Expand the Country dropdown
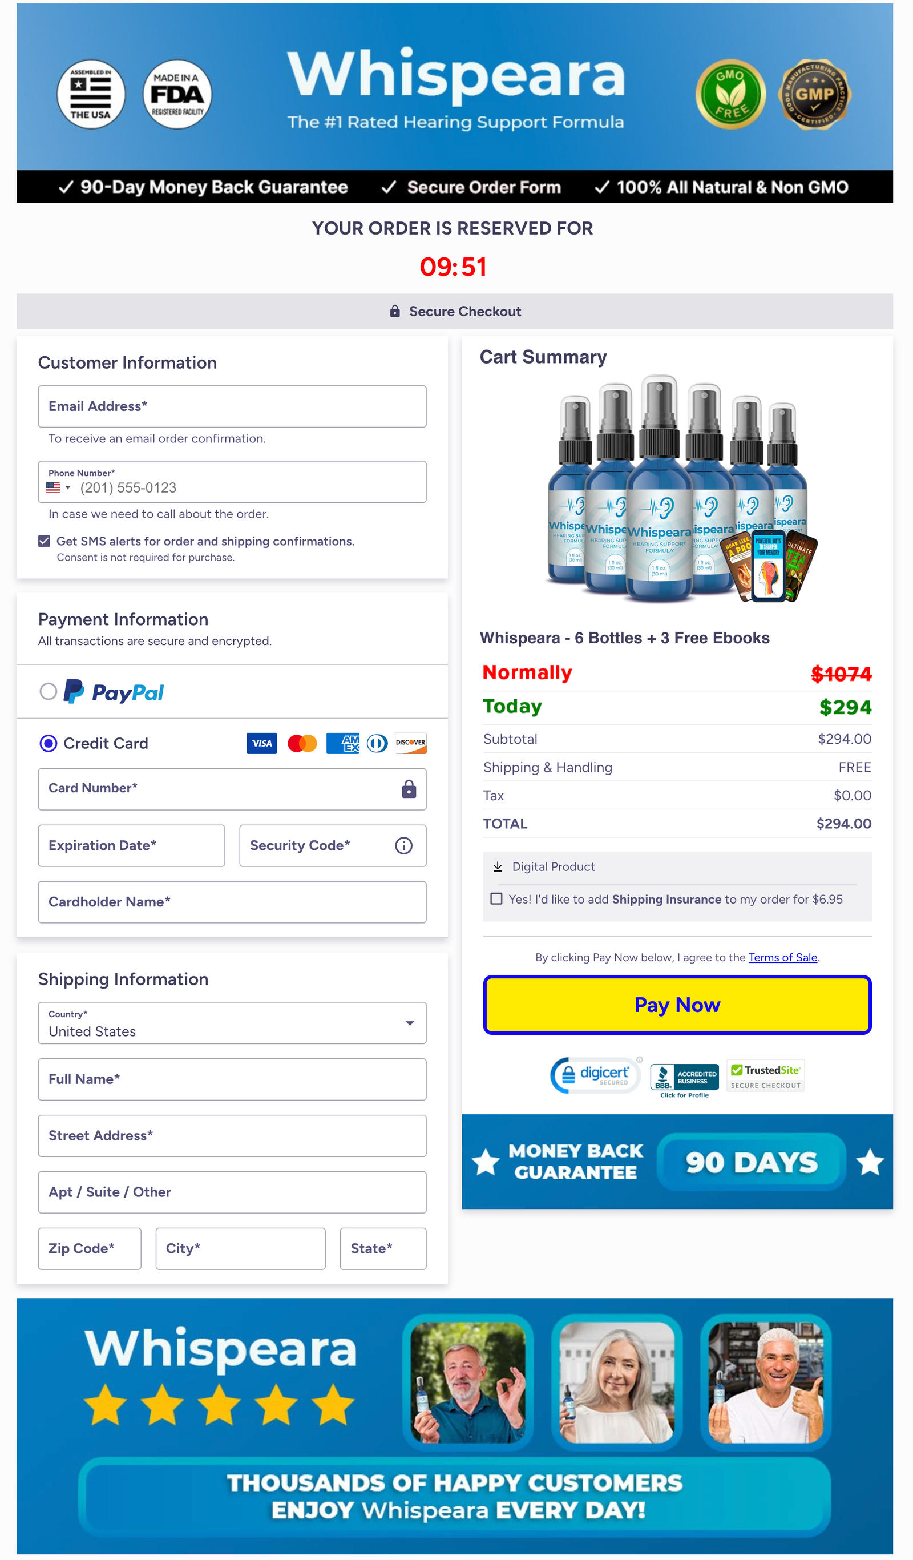 coord(232,1023)
